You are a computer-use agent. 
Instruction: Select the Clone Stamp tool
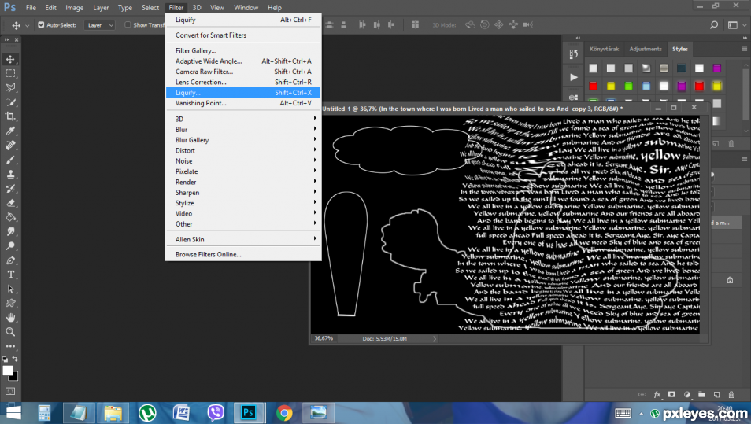(10, 174)
